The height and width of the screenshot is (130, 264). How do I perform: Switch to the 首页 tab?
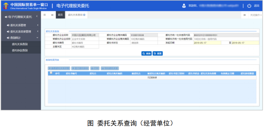[x=60, y=15]
